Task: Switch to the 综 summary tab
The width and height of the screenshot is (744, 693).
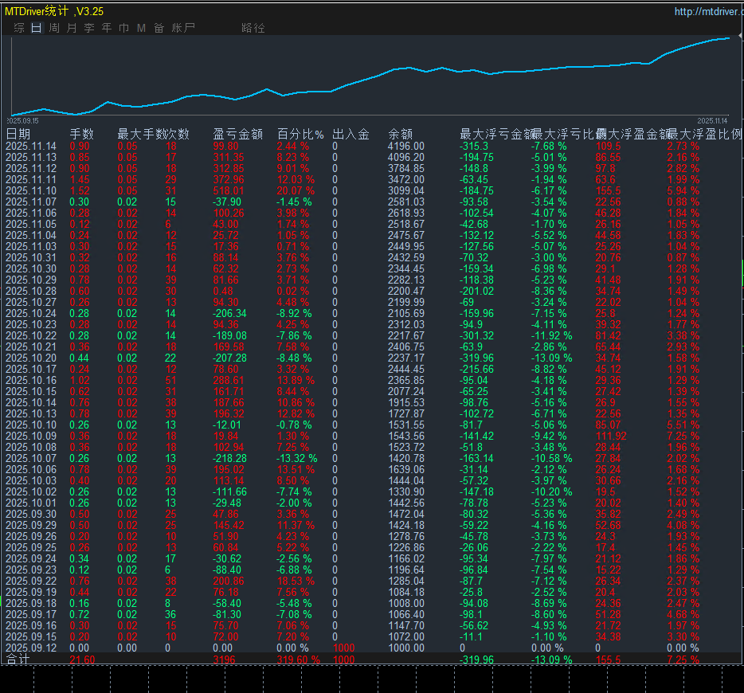Action: pos(19,28)
